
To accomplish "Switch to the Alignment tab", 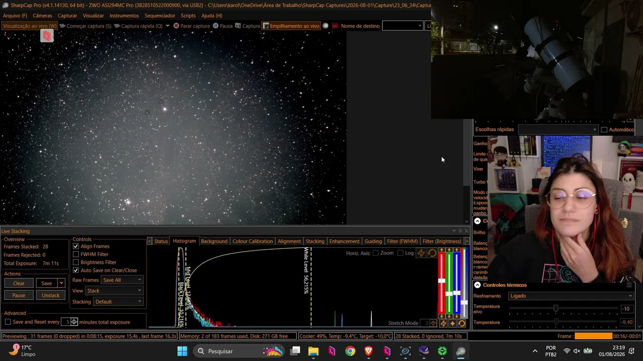I will click(289, 241).
